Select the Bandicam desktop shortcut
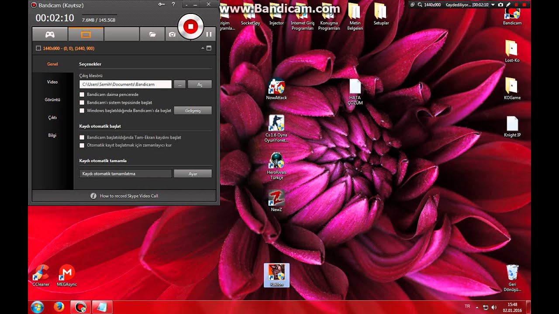This screenshot has width=559, height=314. coord(512,17)
